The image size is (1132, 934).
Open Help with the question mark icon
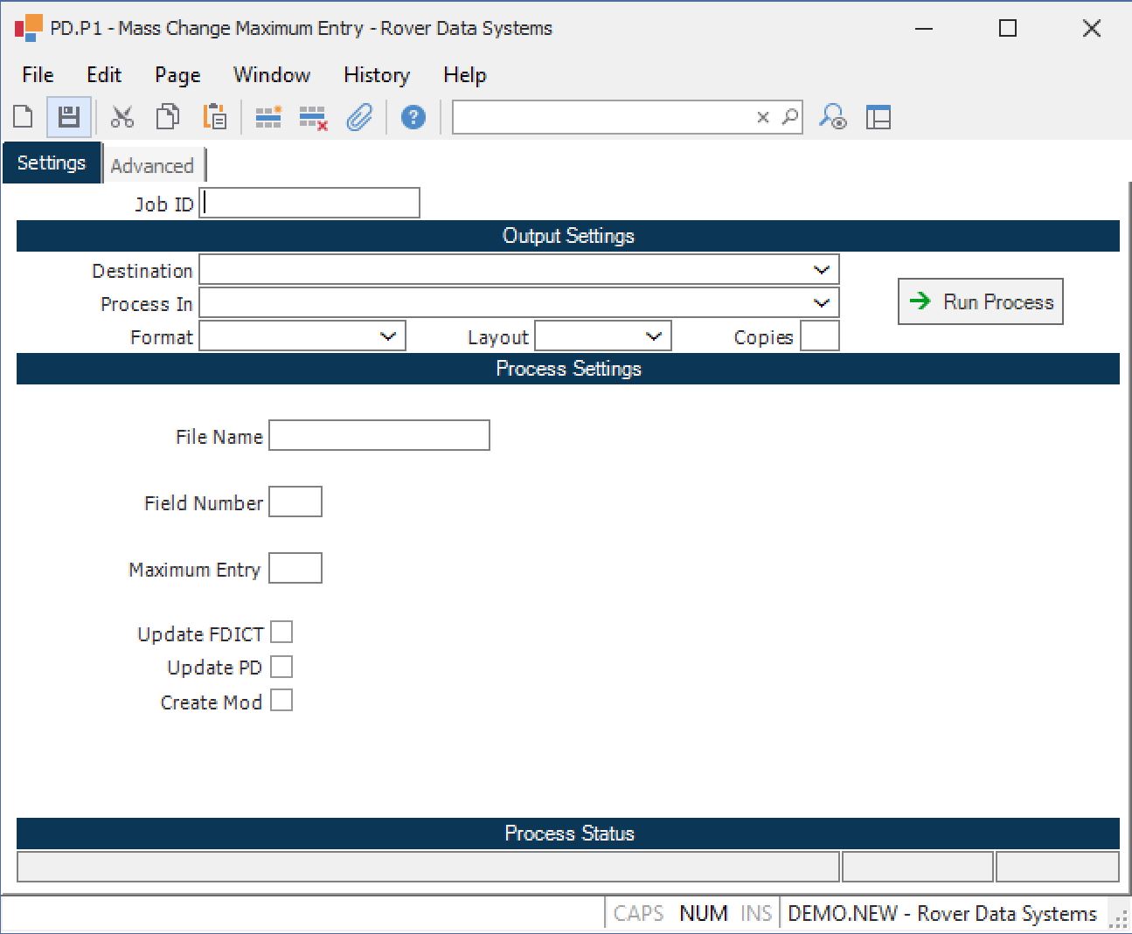tap(413, 117)
